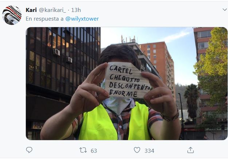
Task: Expand the tweet options chevron menu
Action: click(225, 10)
